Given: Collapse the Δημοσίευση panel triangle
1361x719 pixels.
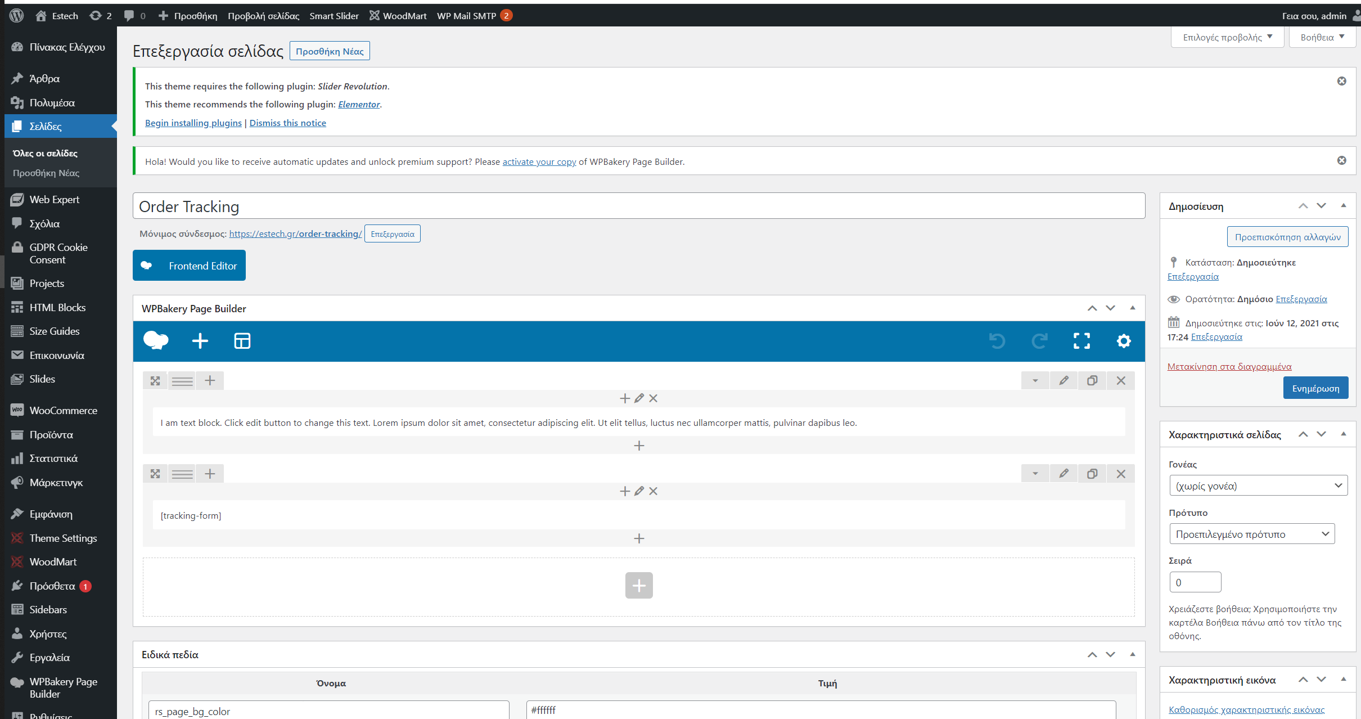Looking at the screenshot, I should point(1344,206).
